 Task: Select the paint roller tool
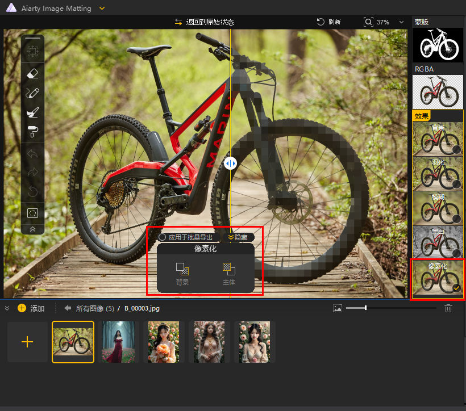[x=33, y=132]
